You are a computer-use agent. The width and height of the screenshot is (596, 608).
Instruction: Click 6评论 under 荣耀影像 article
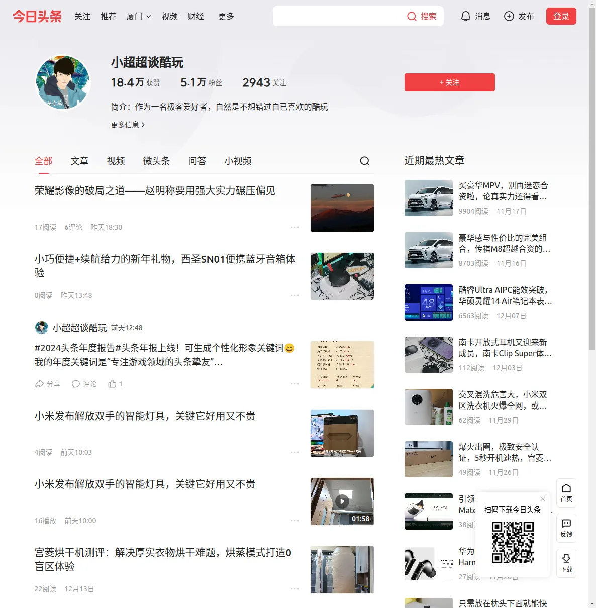click(x=73, y=227)
